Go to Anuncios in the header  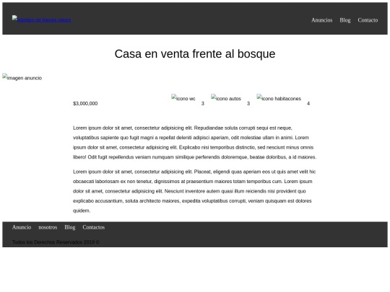pyautogui.click(x=321, y=20)
